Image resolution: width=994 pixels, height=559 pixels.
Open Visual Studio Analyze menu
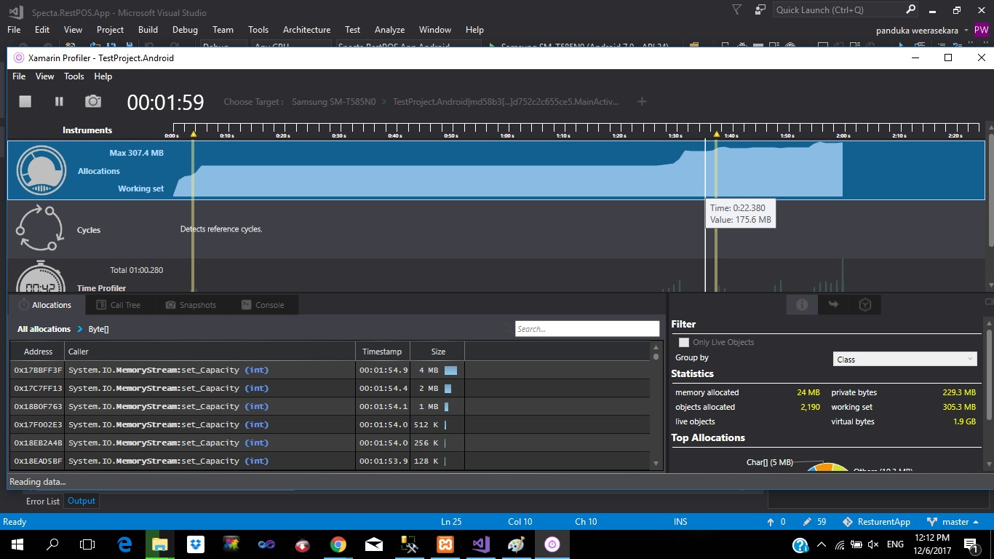pos(389,30)
